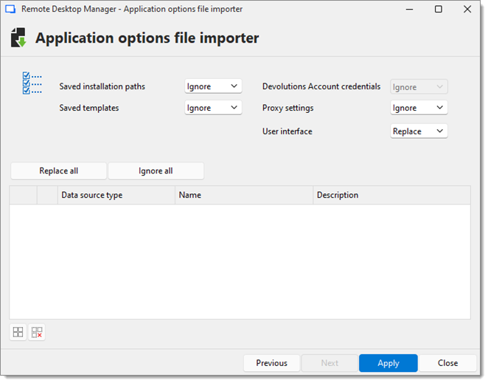
Task: Click the Proxy settings label
Action: [288, 108]
